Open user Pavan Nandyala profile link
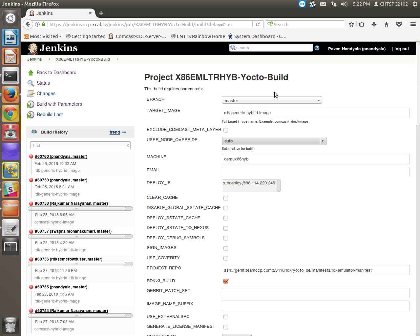 click(x=357, y=49)
